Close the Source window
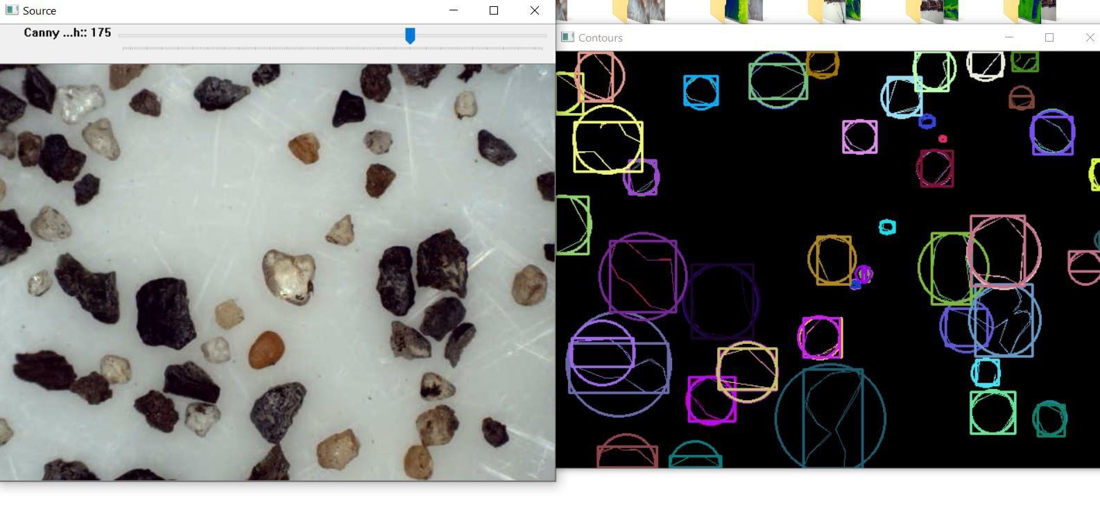 [534, 10]
